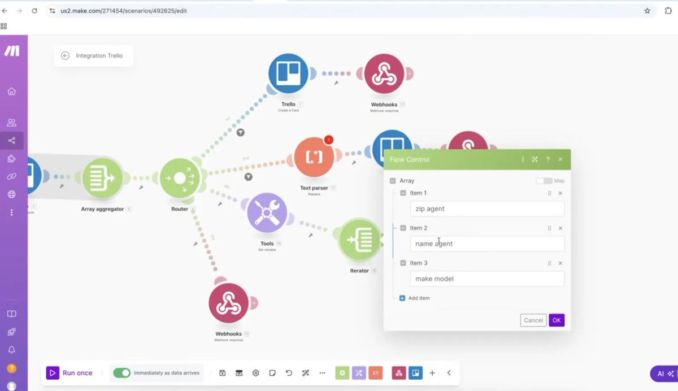The height and width of the screenshot is (391, 678).
Task: Click the scenario inputs icon in toolbar
Action: [239, 373]
